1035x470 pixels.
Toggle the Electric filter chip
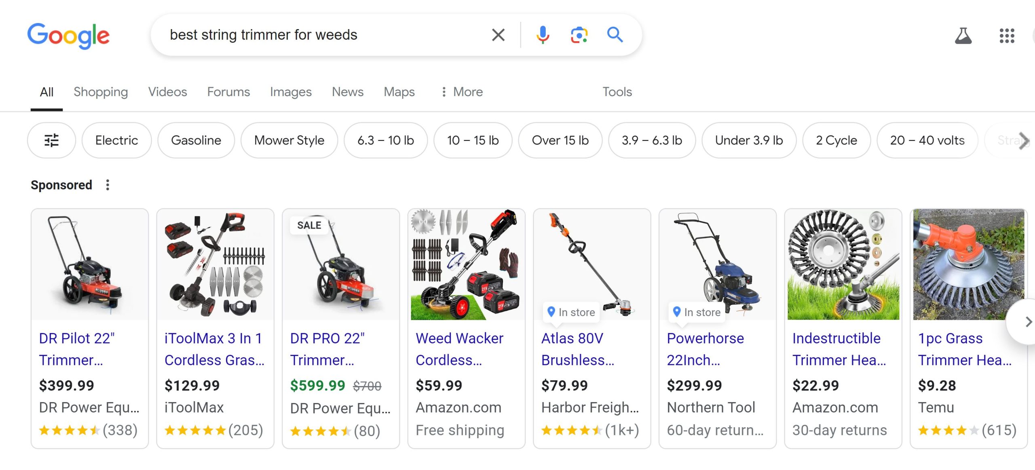[116, 140]
